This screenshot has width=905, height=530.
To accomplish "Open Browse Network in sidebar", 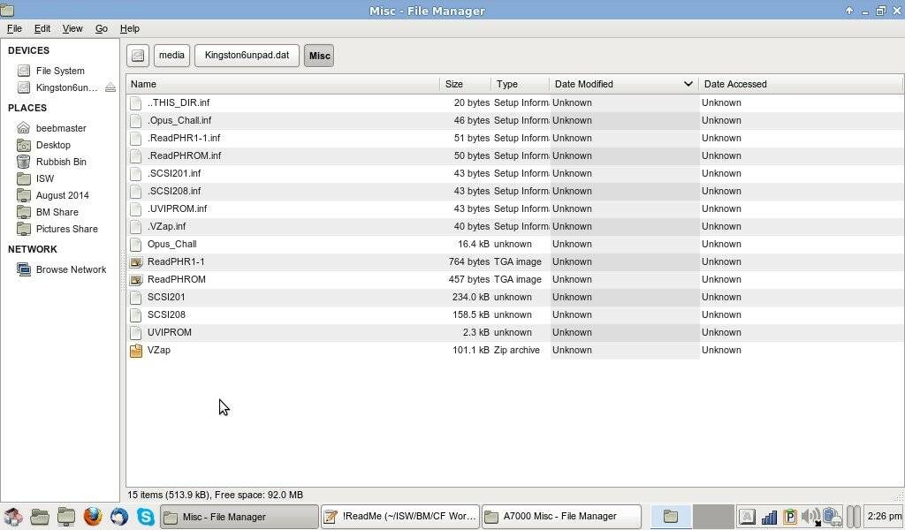I will click(71, 269).
